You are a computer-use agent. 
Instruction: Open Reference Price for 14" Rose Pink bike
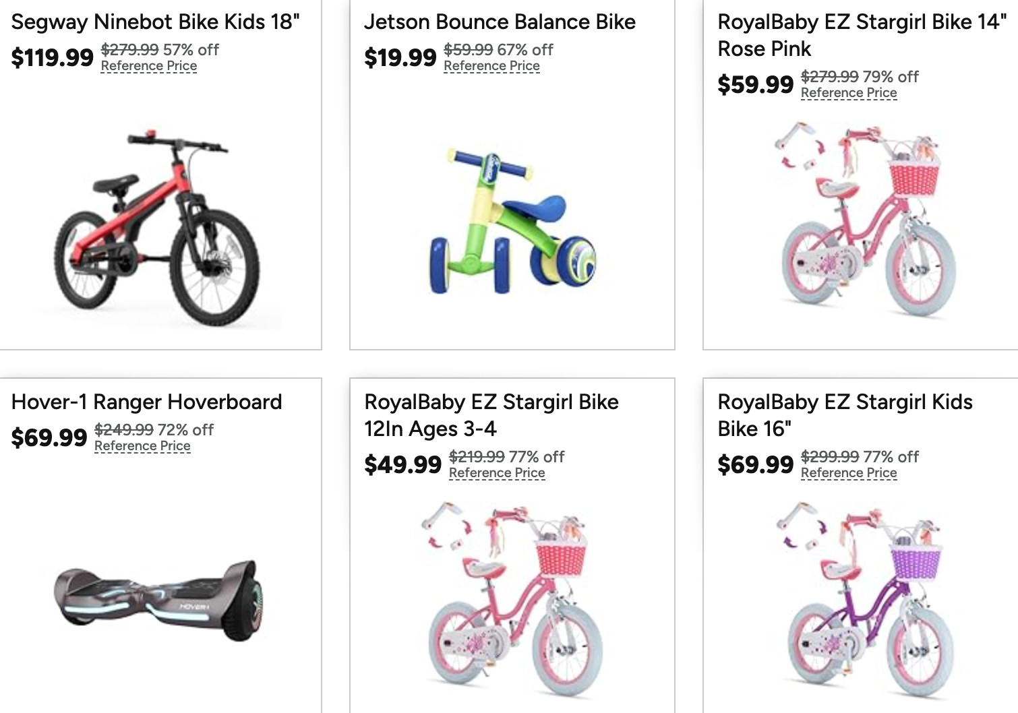tap(849, 93)
